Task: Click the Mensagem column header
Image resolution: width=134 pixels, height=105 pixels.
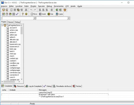Action: 73,90
